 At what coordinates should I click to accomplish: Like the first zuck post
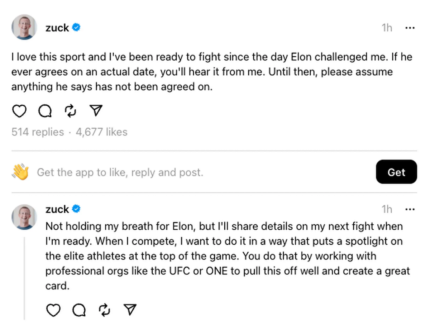19,111
